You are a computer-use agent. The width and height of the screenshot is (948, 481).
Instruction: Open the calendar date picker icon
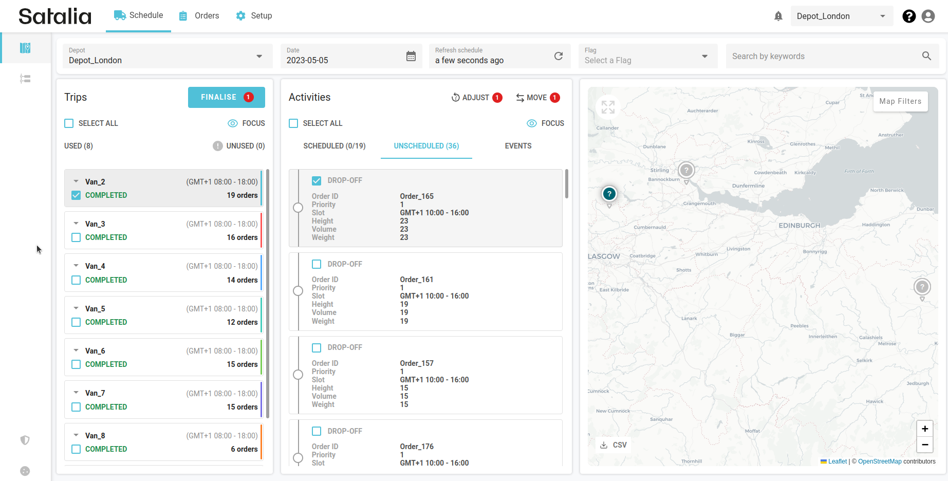pyautogui.click(x=411, y=56)
